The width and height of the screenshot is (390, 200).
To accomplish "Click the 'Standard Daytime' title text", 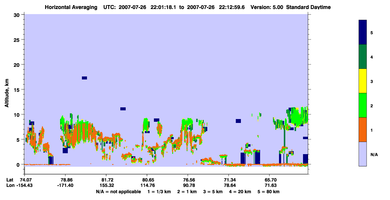I will [x=308, y=7].
